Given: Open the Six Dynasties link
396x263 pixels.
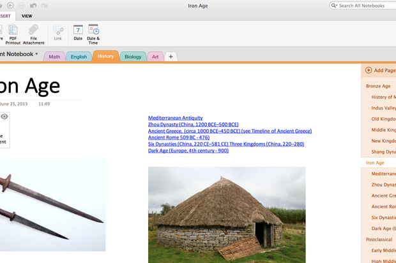Looking at the screenshot, I should 226,144.
